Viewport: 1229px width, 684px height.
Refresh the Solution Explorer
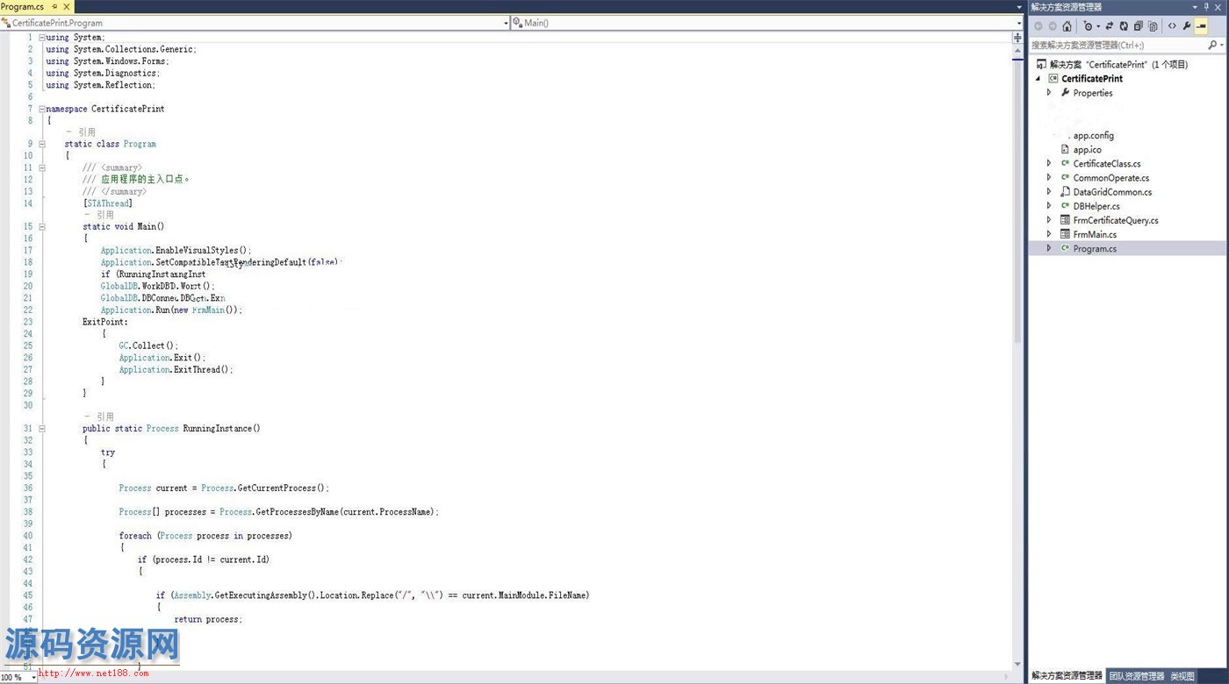click(1124, 26)
